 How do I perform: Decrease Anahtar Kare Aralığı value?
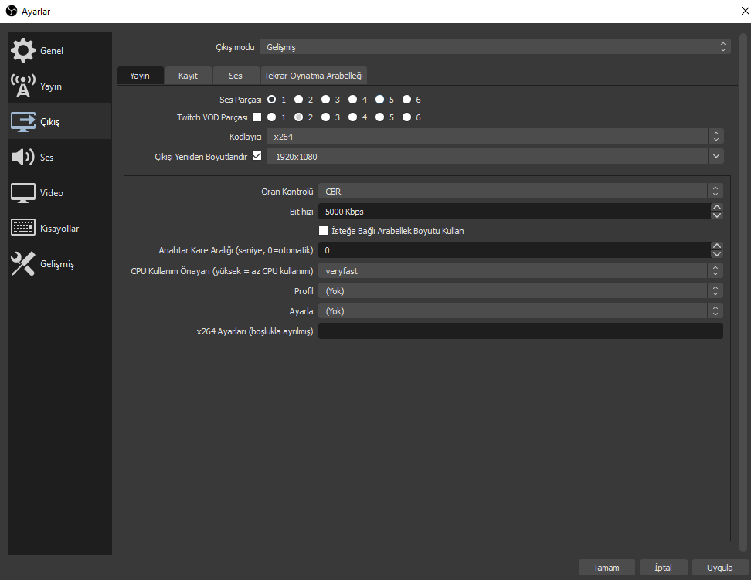tap(716, 254)
